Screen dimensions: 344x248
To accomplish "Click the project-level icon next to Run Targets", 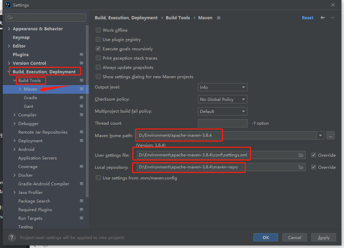I will point(81,218).
